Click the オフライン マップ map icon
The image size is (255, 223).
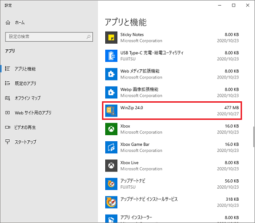point(7,98)
